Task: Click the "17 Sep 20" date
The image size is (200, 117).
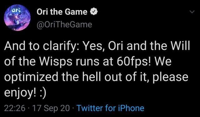Action: coord(51,108)
